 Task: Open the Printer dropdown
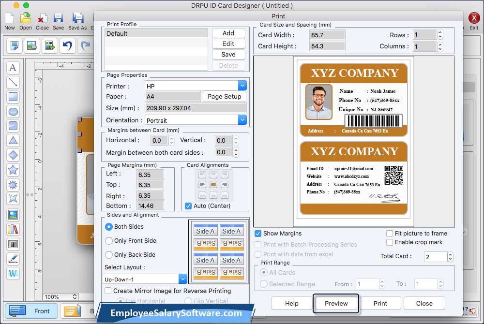tap(242, 86)
